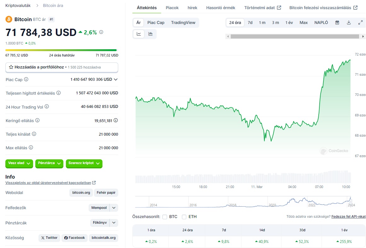Image resolution: width=366 pixels, height=248 pixels.
Task: Click Hozzáadás a portfólióhoz button
Action: tap(62, 67)
